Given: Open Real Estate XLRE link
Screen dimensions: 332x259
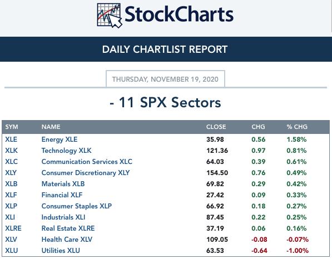Looking at the screenshot, I should pyautogui.click(x=68, y=228).
